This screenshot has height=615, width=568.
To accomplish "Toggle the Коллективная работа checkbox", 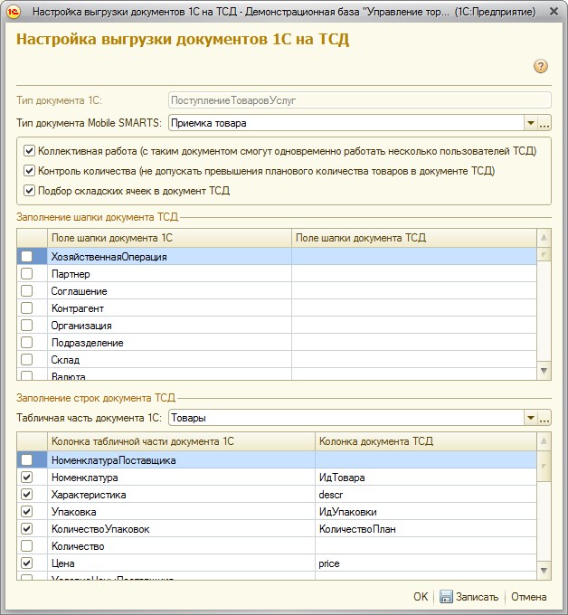I will [29, 151].
